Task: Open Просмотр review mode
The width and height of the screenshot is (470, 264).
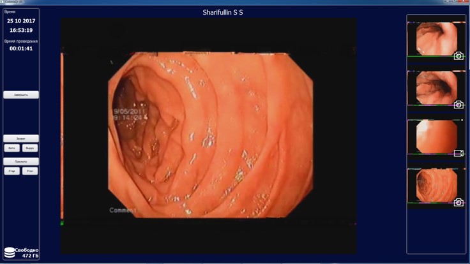Action: pos(21,162)
